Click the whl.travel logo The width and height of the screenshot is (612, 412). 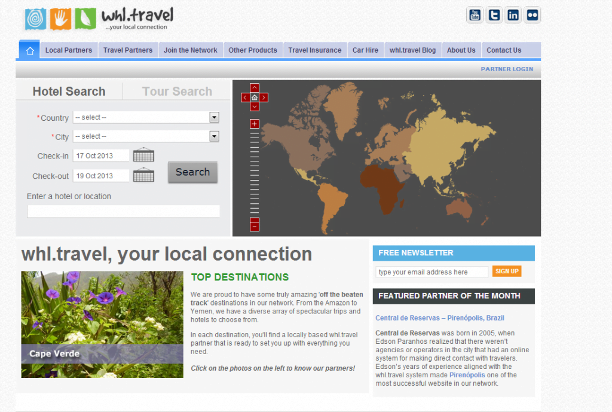click(x=100, y=19)
